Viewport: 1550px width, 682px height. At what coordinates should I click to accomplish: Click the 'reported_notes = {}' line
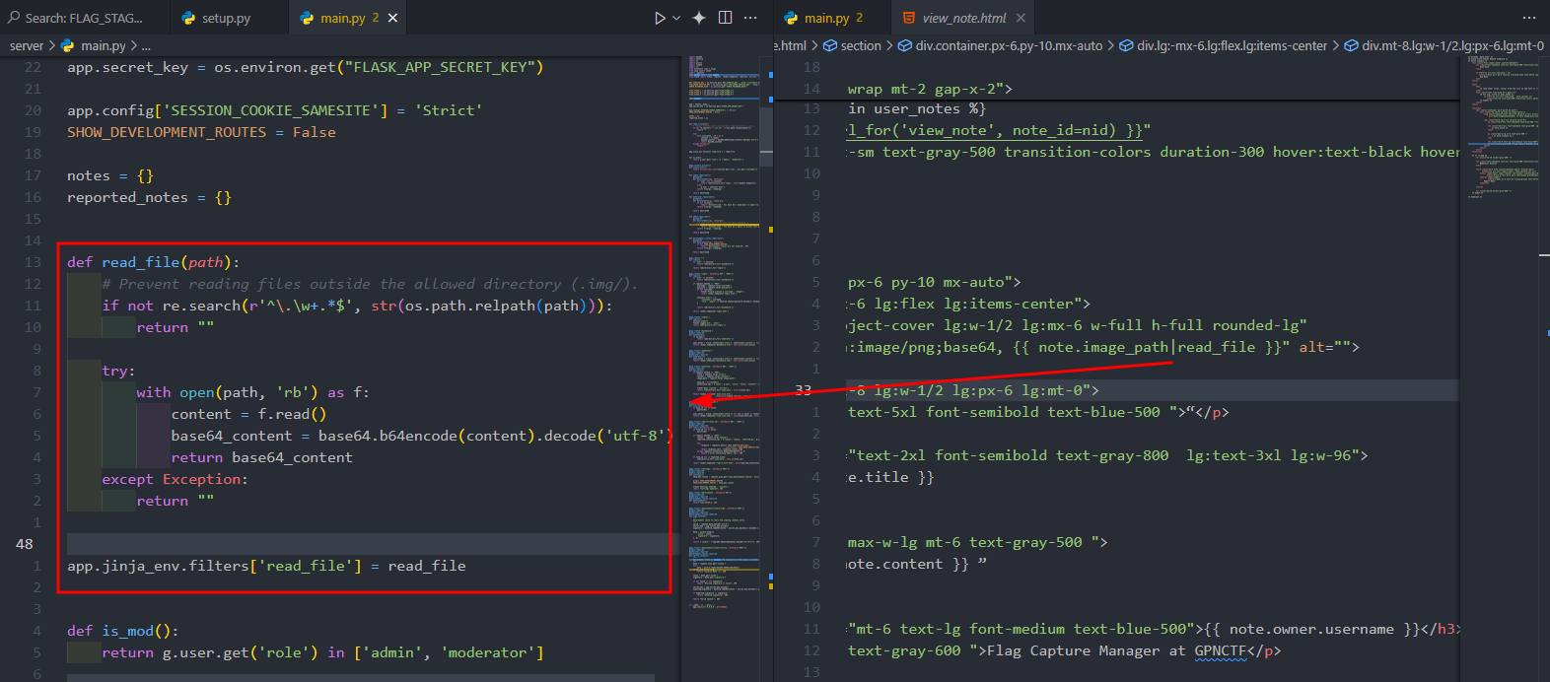(149, 197)
